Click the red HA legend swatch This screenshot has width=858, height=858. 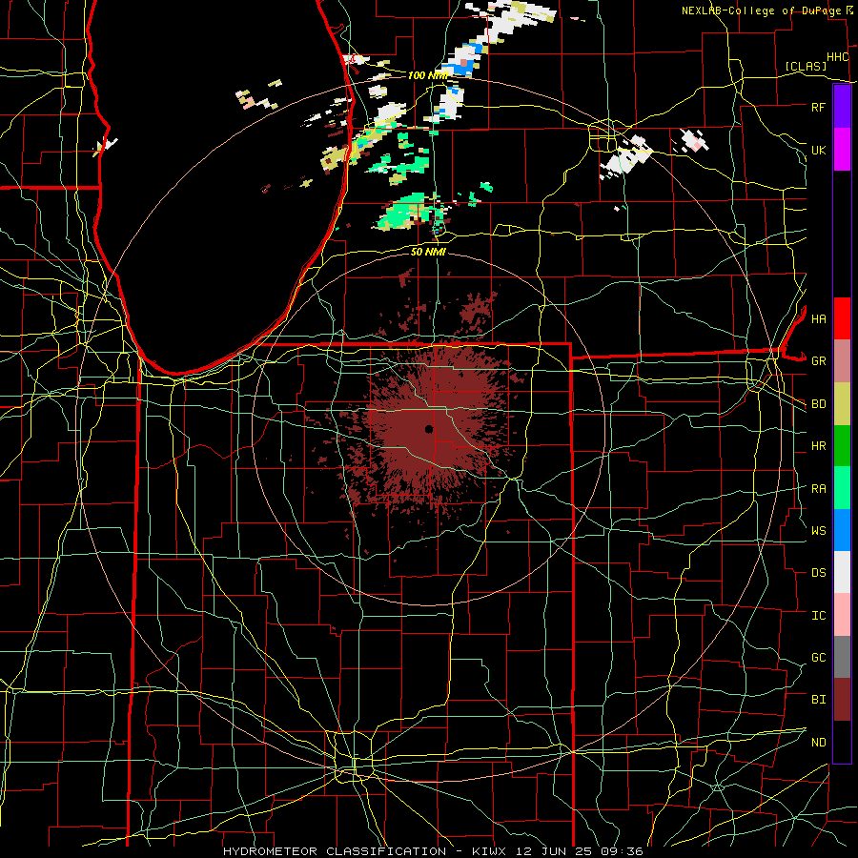click(x=842, y=318)
